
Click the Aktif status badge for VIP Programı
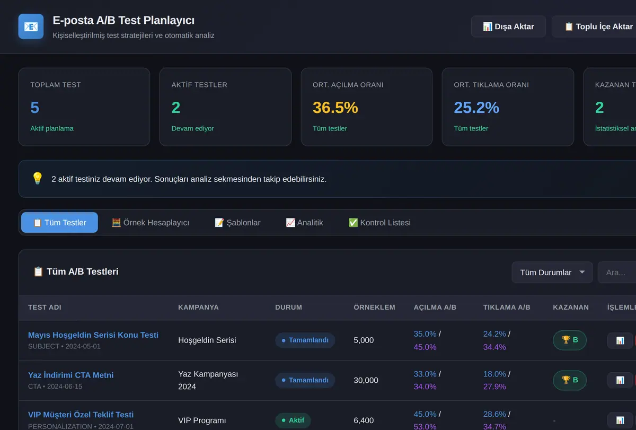(x=293, y=420)
